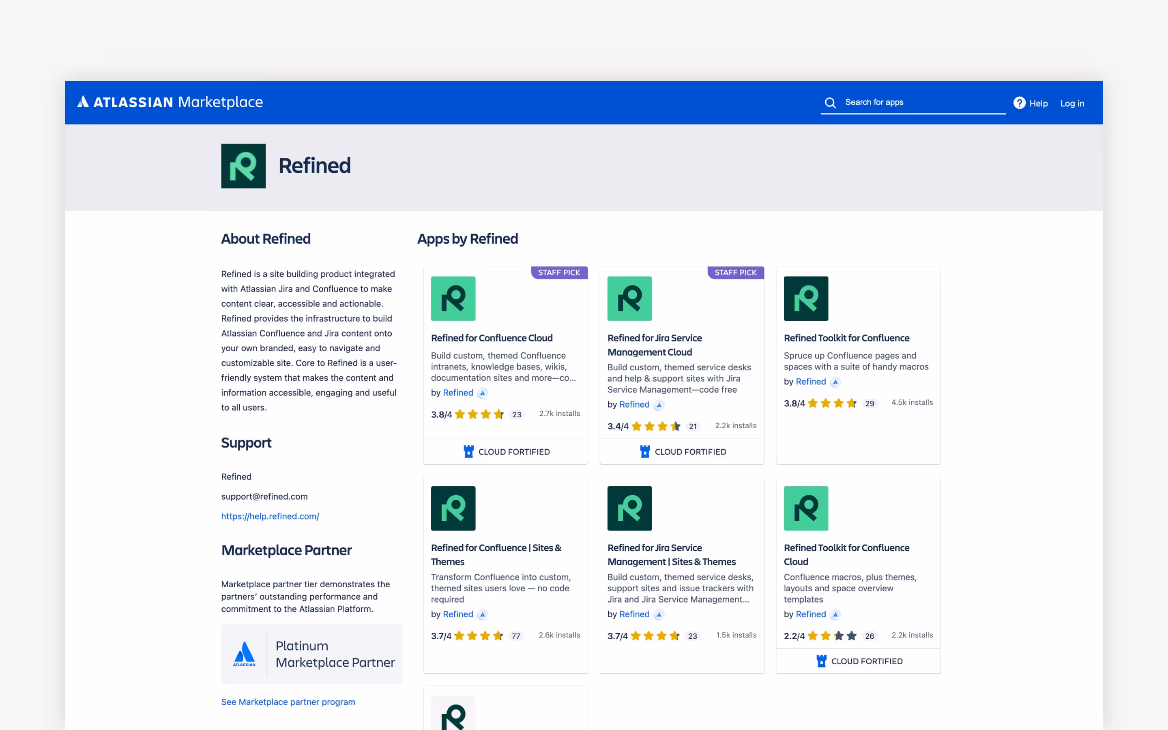Viewport: 1168px width, 730px height.
Task: Click the Help menu text
Action: pos(1038,103)
